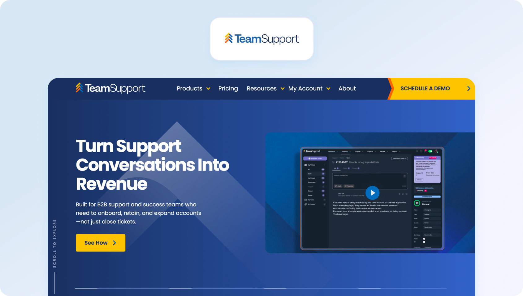Click the Schedule a Demo button
The height and width of the screenshot is (296, 523).
click(x=431, y=89)
